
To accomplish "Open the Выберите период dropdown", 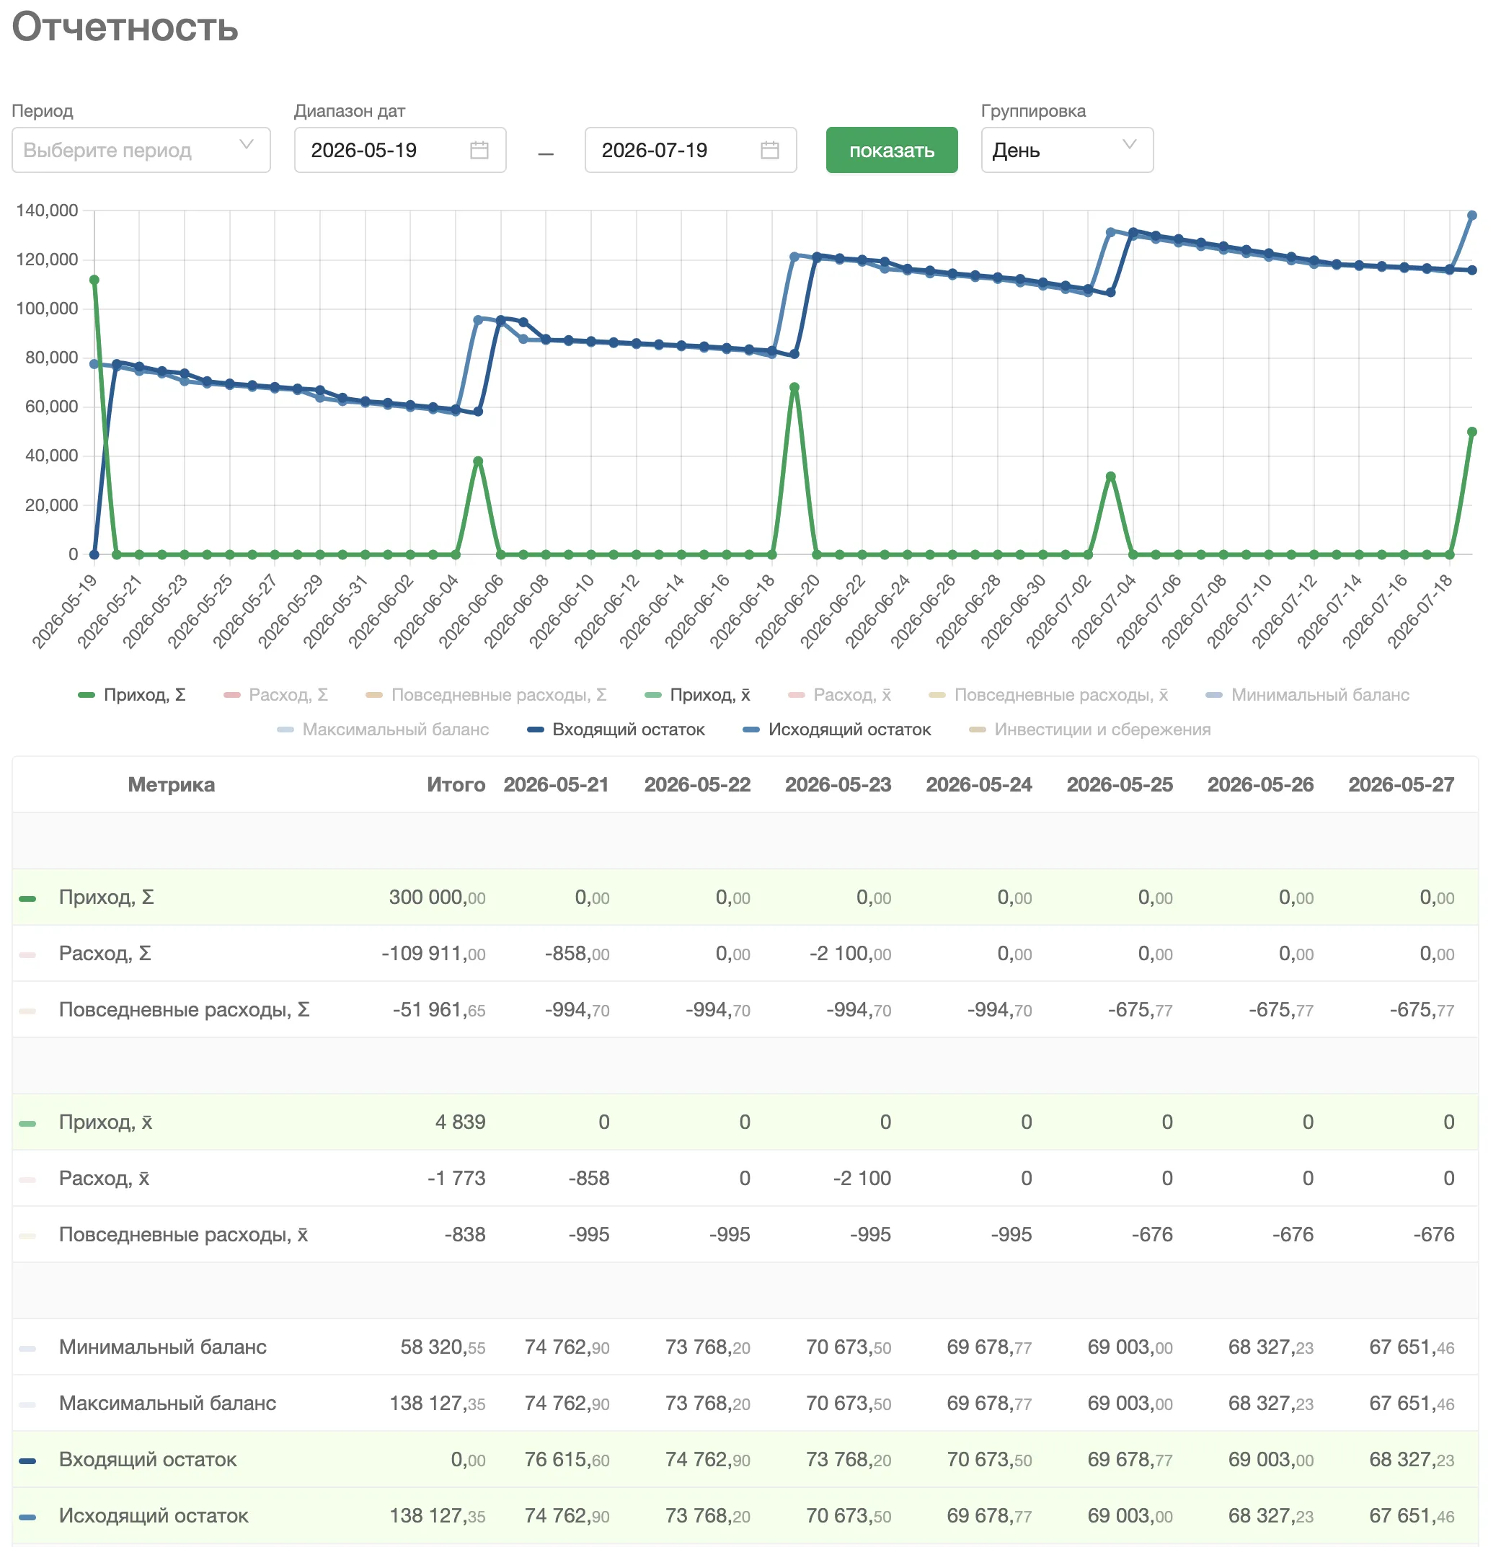I will (141, 150).
